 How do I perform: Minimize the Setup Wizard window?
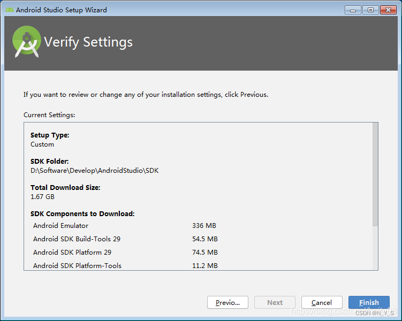(x=353, y=10)
